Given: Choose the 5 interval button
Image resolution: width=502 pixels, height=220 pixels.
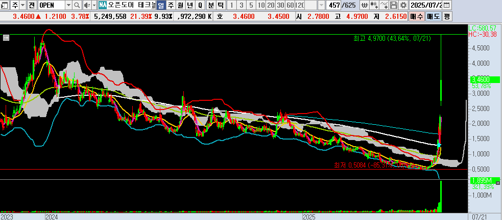Looking at the screenshot, I should click(251, 5).
